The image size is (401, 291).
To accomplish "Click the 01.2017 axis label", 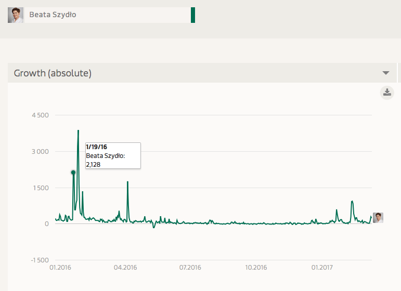I will pos(322,268).
